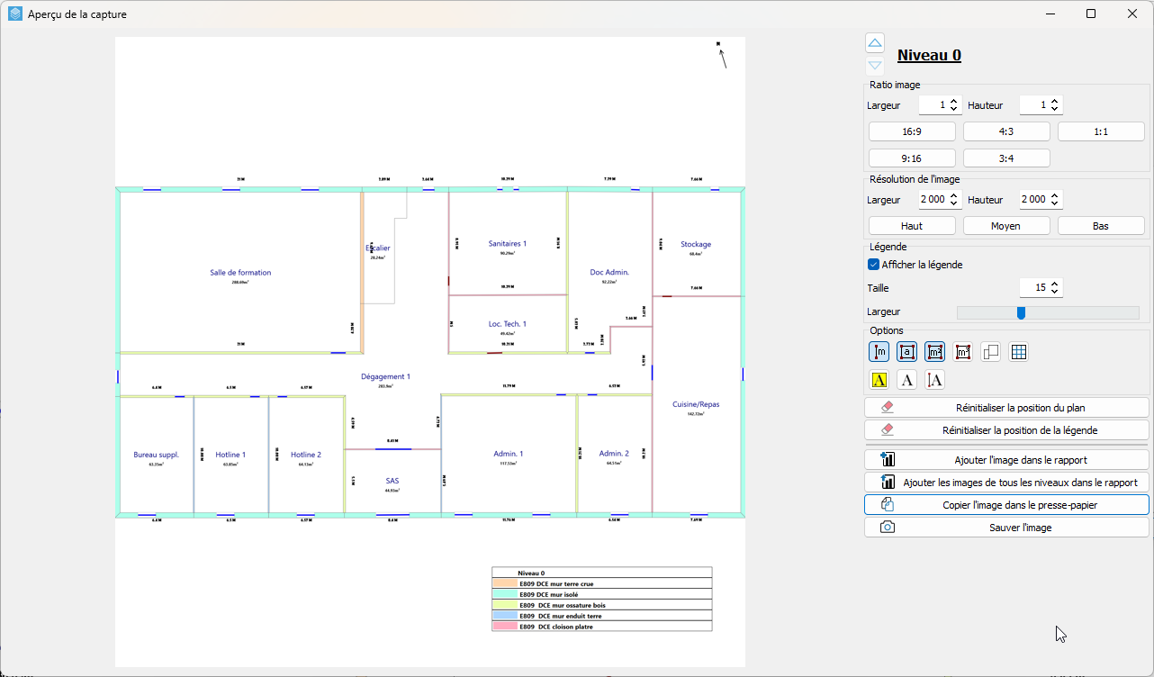
Task: Toggle the wall length (m) display option
Action: click(x=879, y=352)
